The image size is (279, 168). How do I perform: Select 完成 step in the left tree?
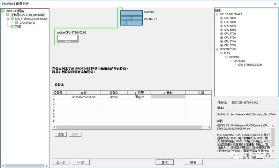coord(18,26)
